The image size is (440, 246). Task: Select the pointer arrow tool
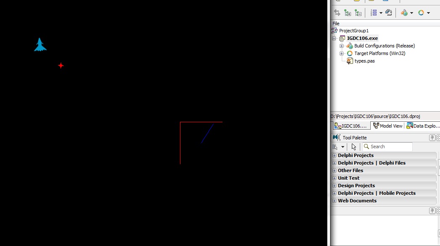[x=354, y=147]
